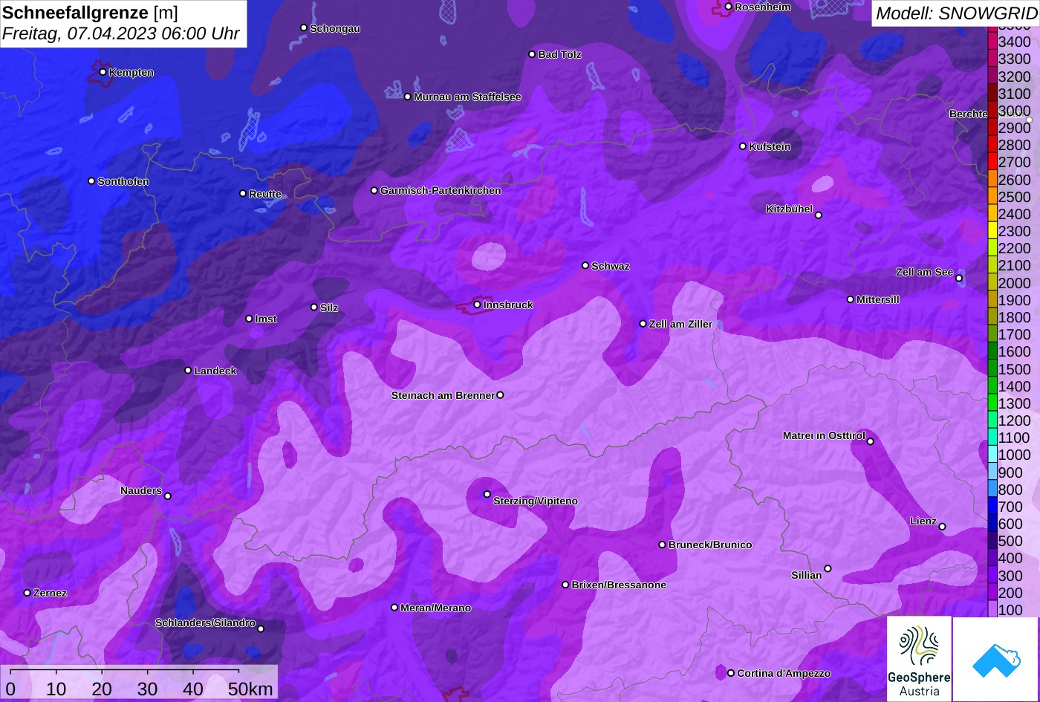Image resolution: width=1040 pixels, height=702 pixels.
Task: Click the Kufstein location marker dot
Action: click(x=742, y=146)
